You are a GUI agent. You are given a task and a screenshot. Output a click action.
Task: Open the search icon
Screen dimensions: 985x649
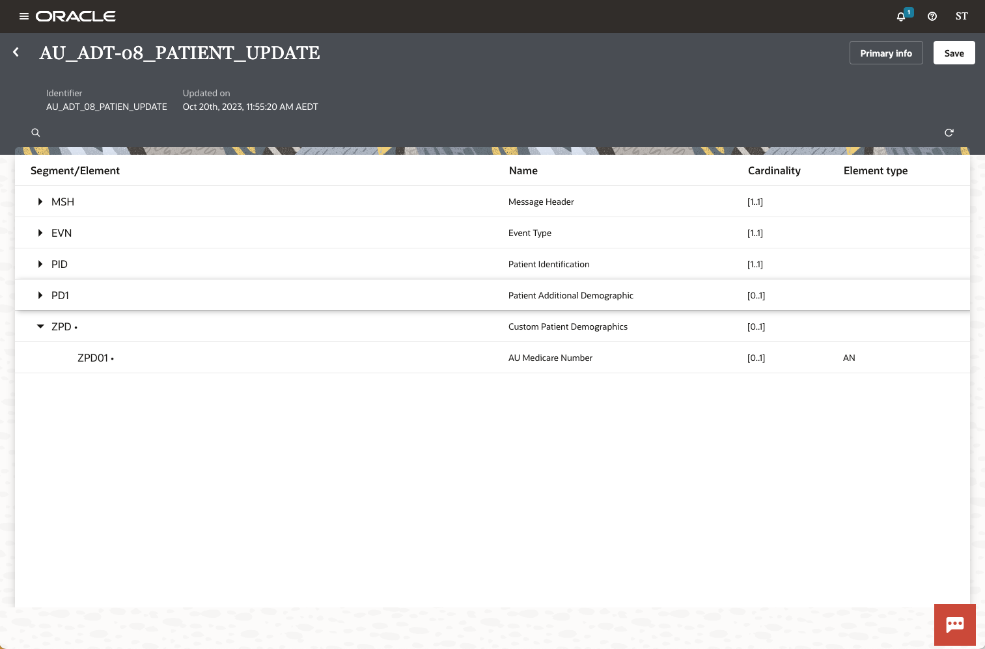[x=35, y=133]
